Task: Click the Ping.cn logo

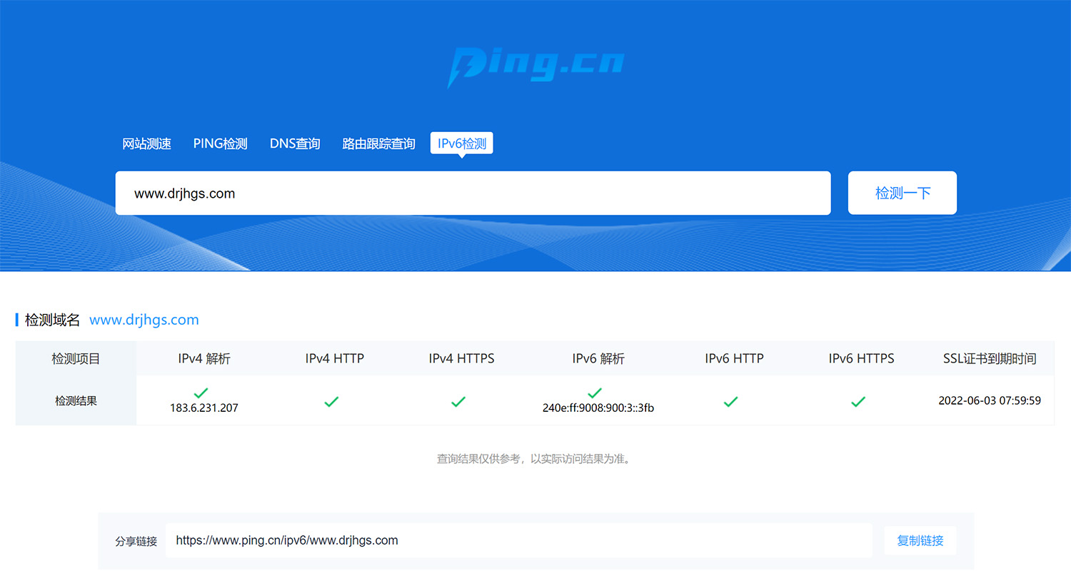Action: pos(535,67)
